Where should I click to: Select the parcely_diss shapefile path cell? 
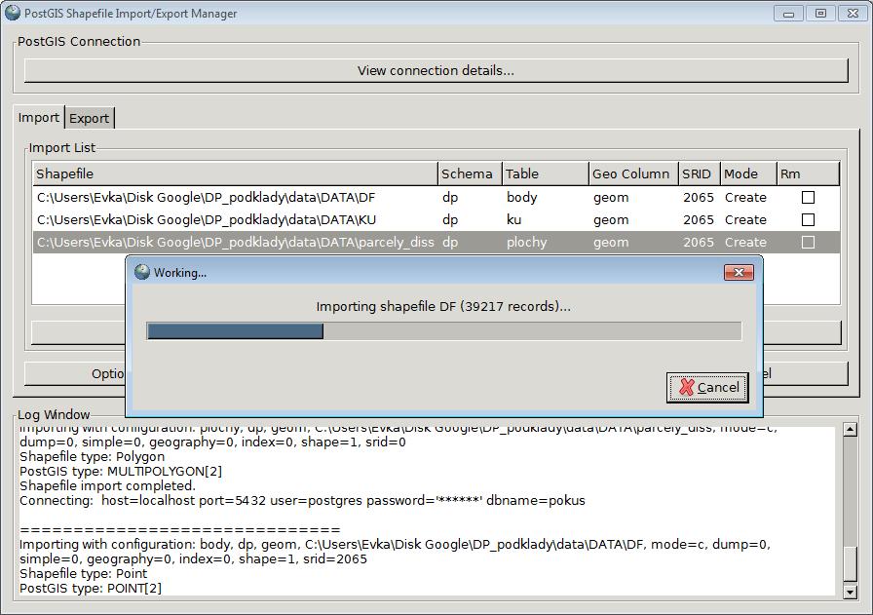[236, 243]
